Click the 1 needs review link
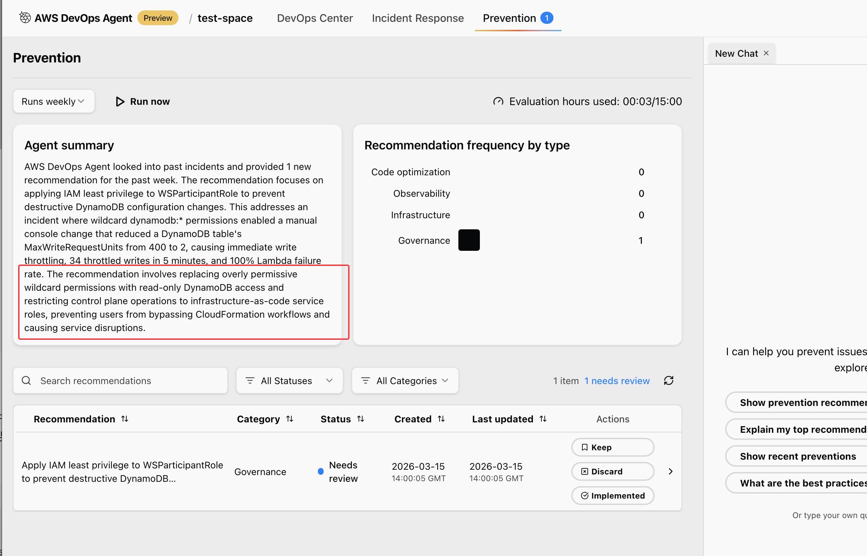Screen dimensions: 867x556 [617, 380]
